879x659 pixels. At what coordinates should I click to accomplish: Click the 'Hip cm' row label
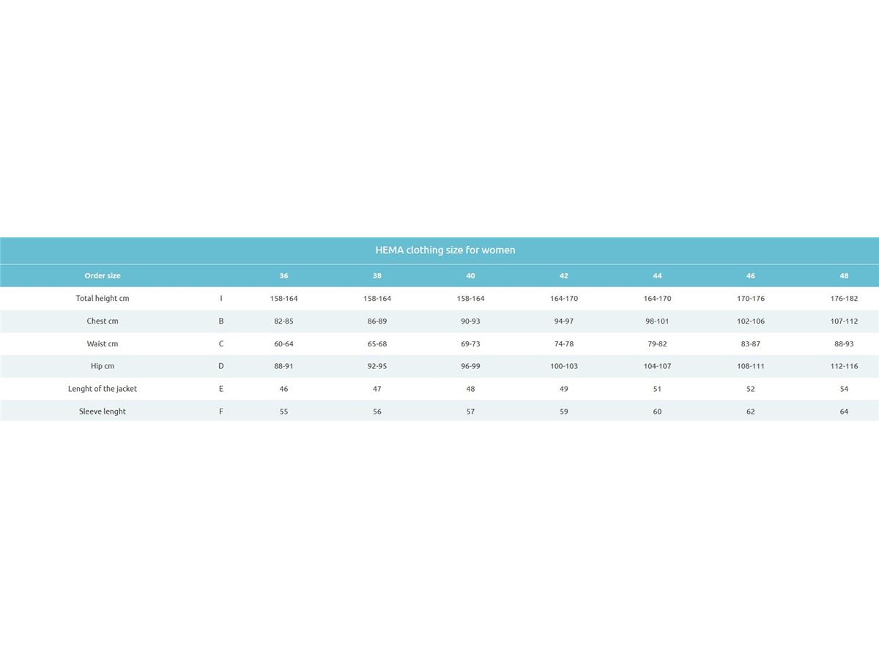pyautogui.click(x=103, y=366)
